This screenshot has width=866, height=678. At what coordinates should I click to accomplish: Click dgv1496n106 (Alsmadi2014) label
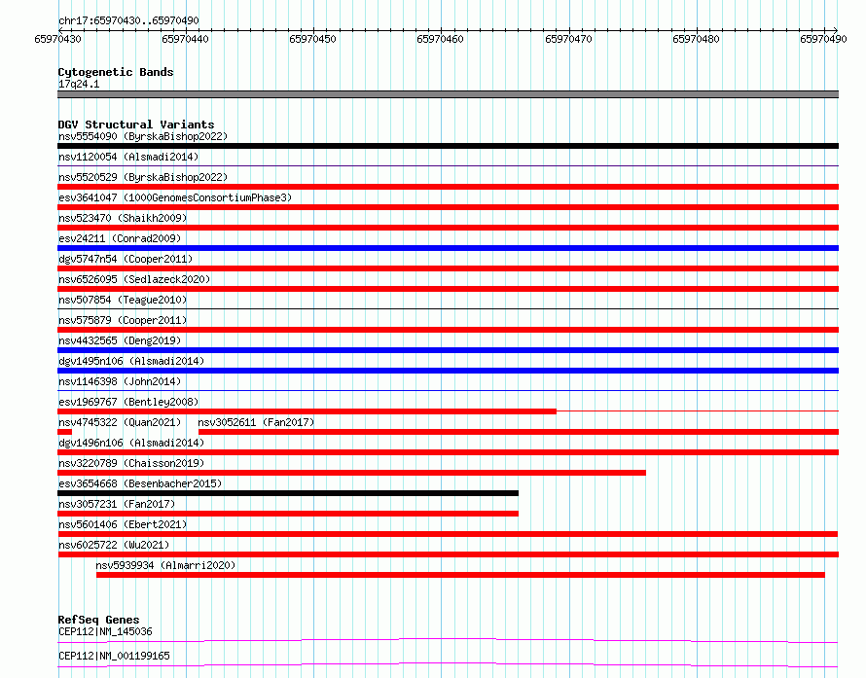(131, 443)
